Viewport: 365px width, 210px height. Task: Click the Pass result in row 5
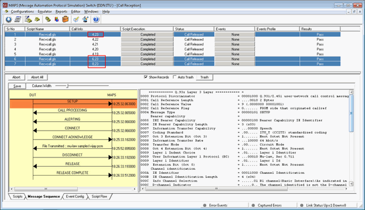pos(320,54)
